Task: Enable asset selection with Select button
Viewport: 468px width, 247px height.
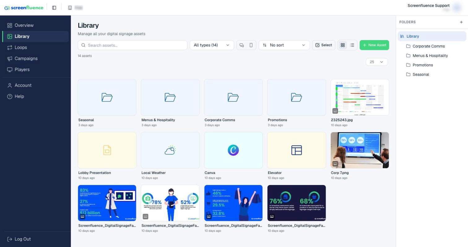Action: click(323, 45)
